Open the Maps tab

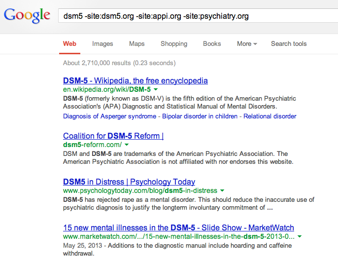pos(137,43)
